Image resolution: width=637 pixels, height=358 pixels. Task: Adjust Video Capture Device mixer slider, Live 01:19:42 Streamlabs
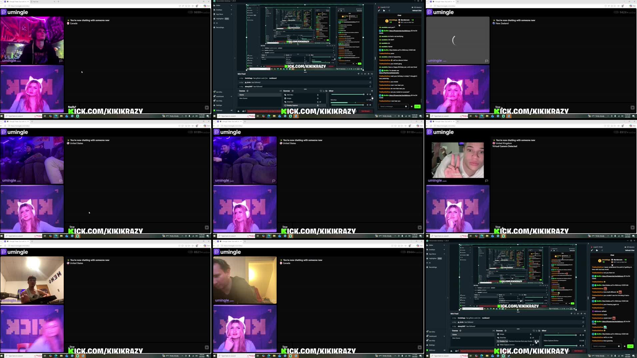coord(560,346)
